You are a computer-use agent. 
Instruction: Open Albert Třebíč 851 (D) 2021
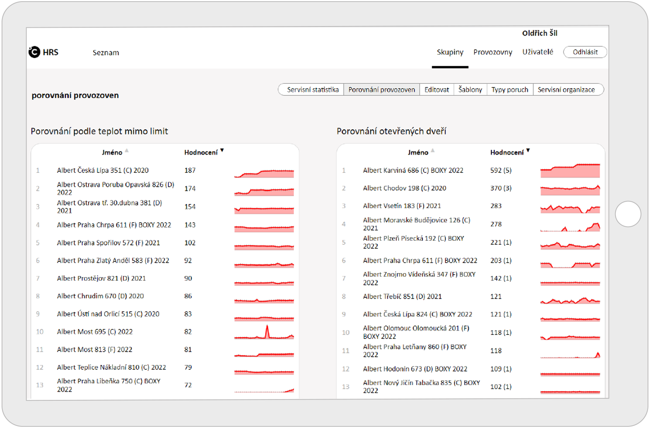tap(402, 296)
